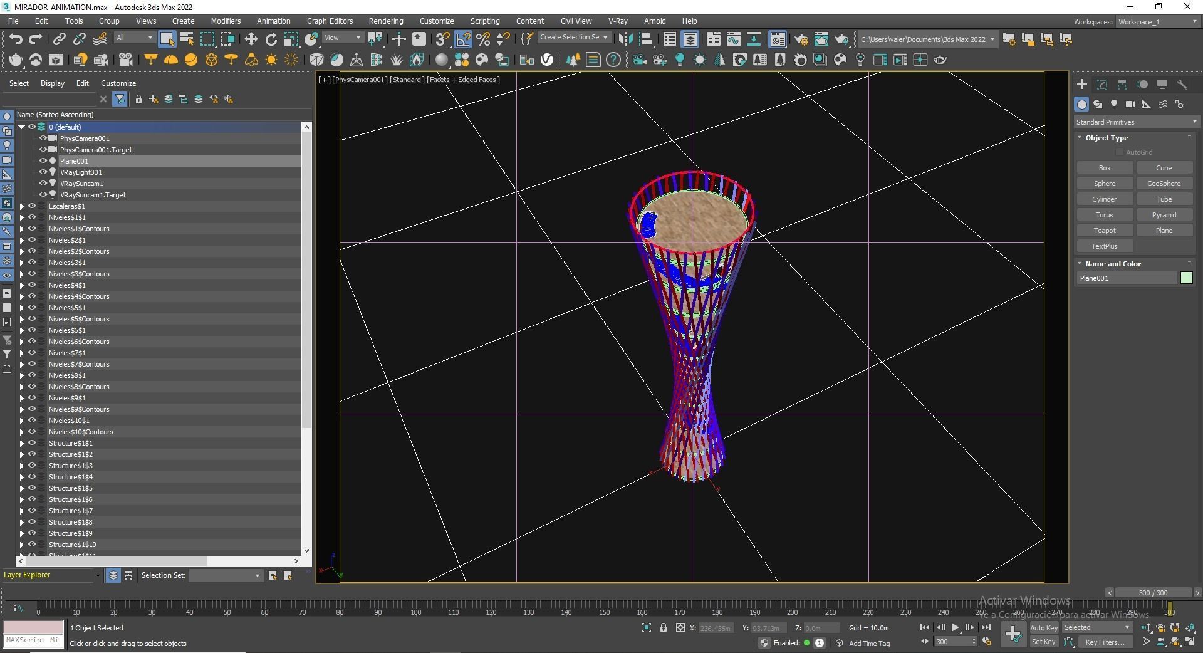Open the Motion panel tab icon
This screenshot has height=653, width=1203.
(1142, 84)
